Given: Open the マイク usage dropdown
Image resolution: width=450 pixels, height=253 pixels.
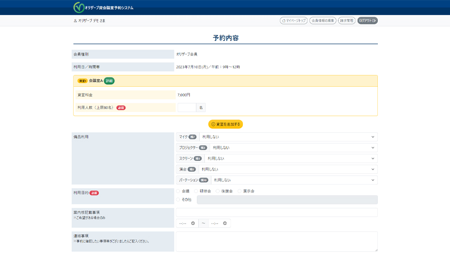Looking at the screenshot, I should (288, 137).
